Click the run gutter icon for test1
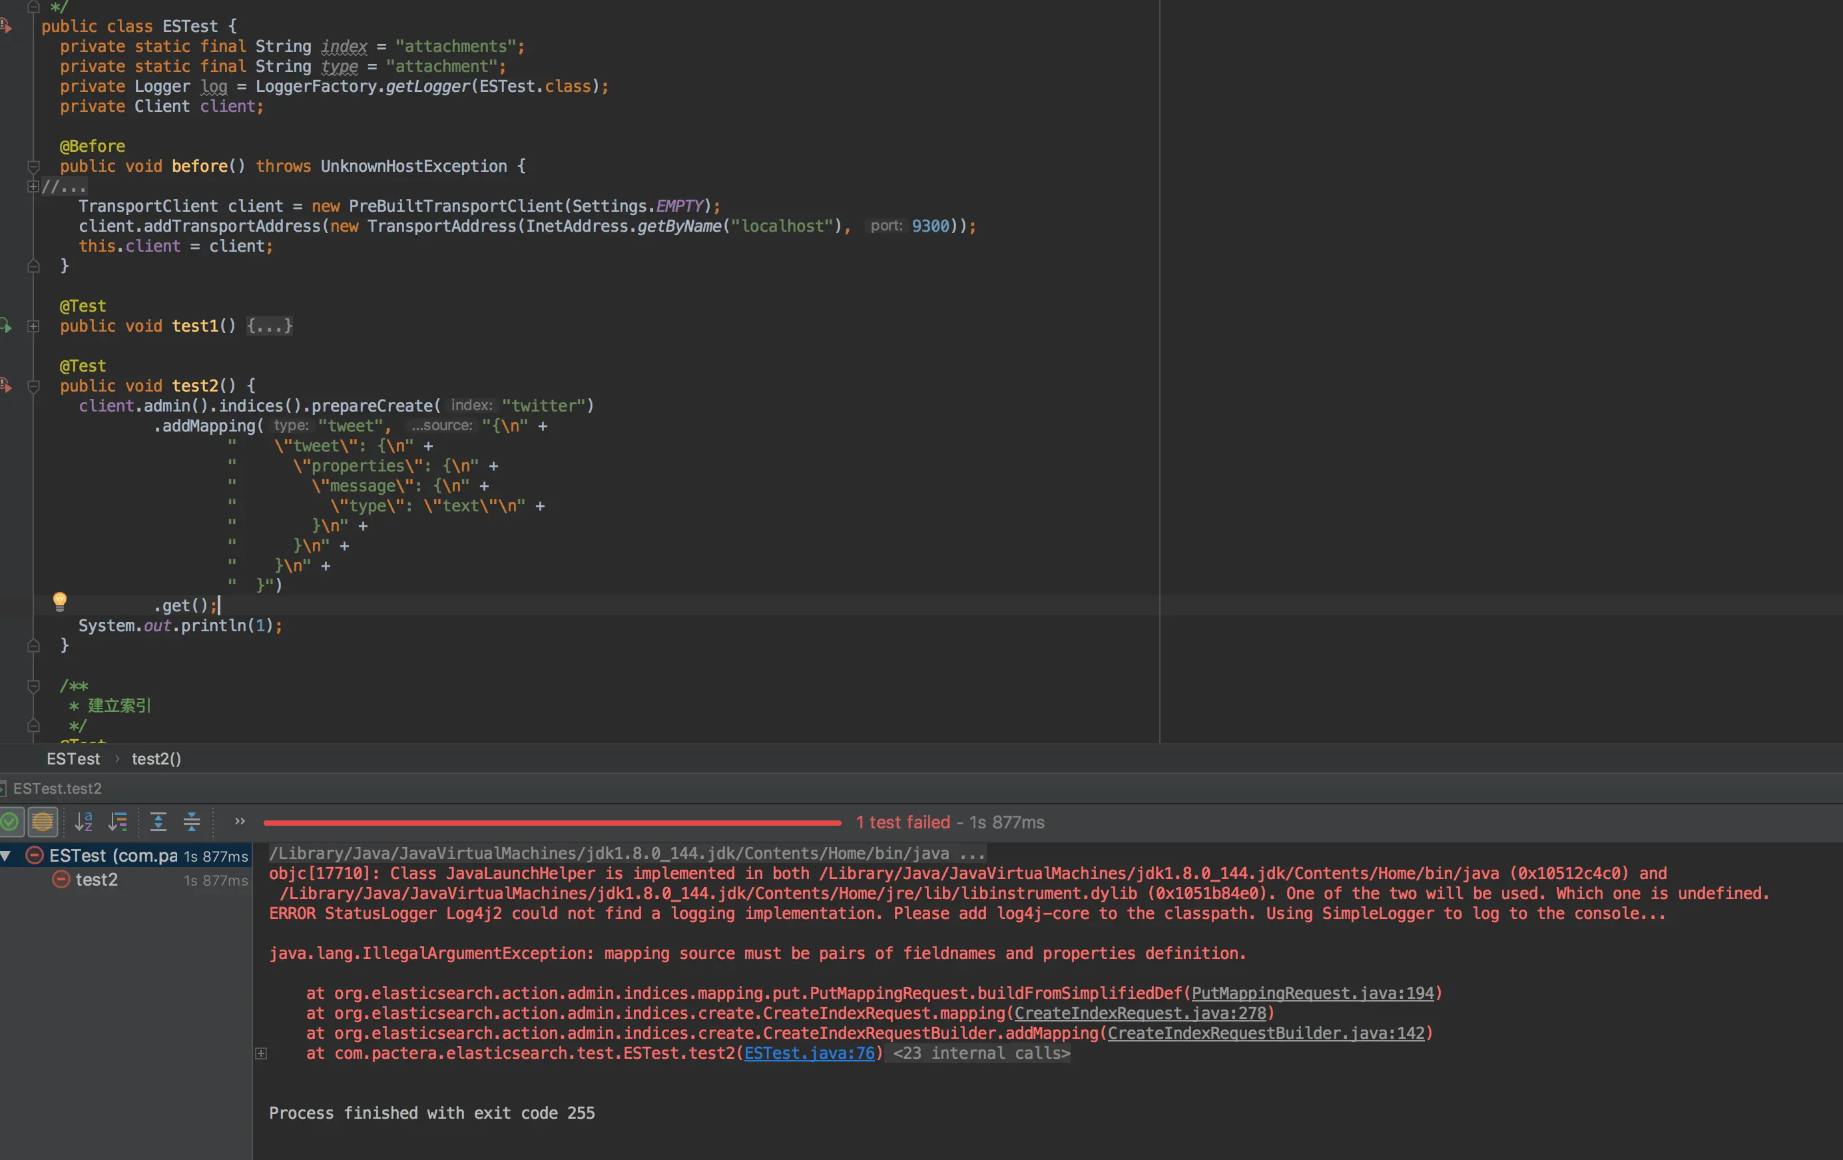This screenshot has width=1843, height=1160. coord(6,326)
